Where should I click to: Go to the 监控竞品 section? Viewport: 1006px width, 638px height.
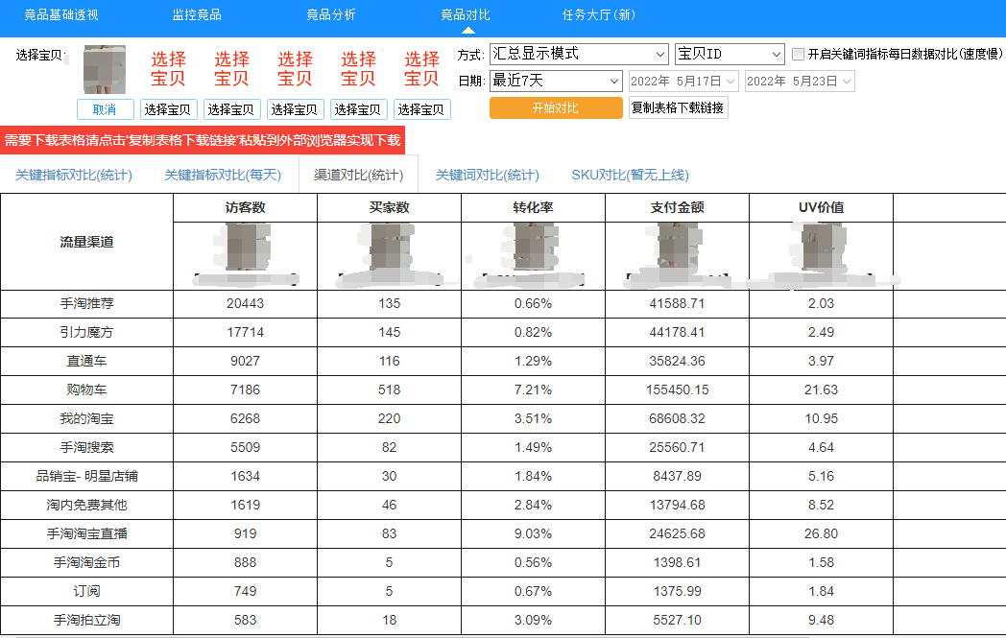point(197,14)
